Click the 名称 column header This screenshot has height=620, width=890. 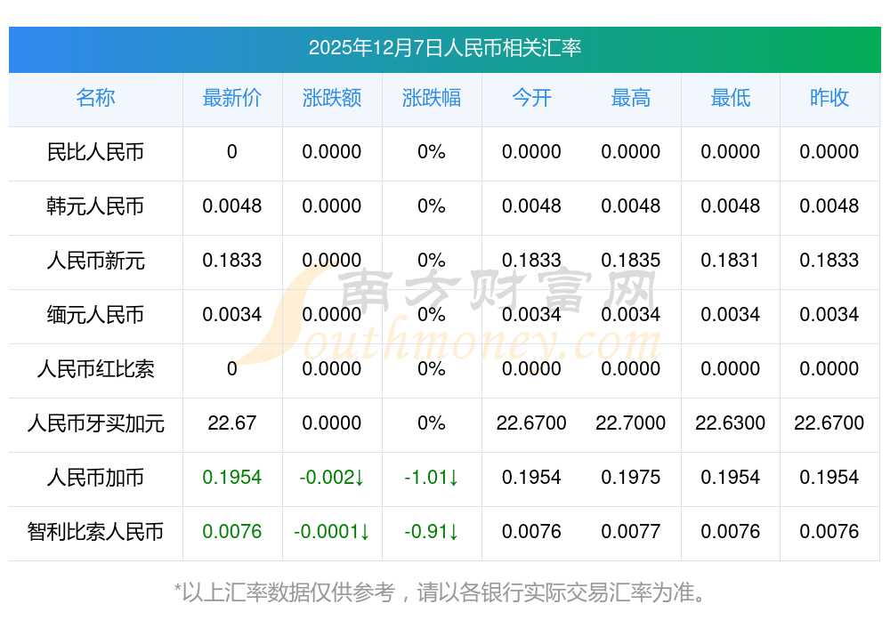[x=95, y=98]
